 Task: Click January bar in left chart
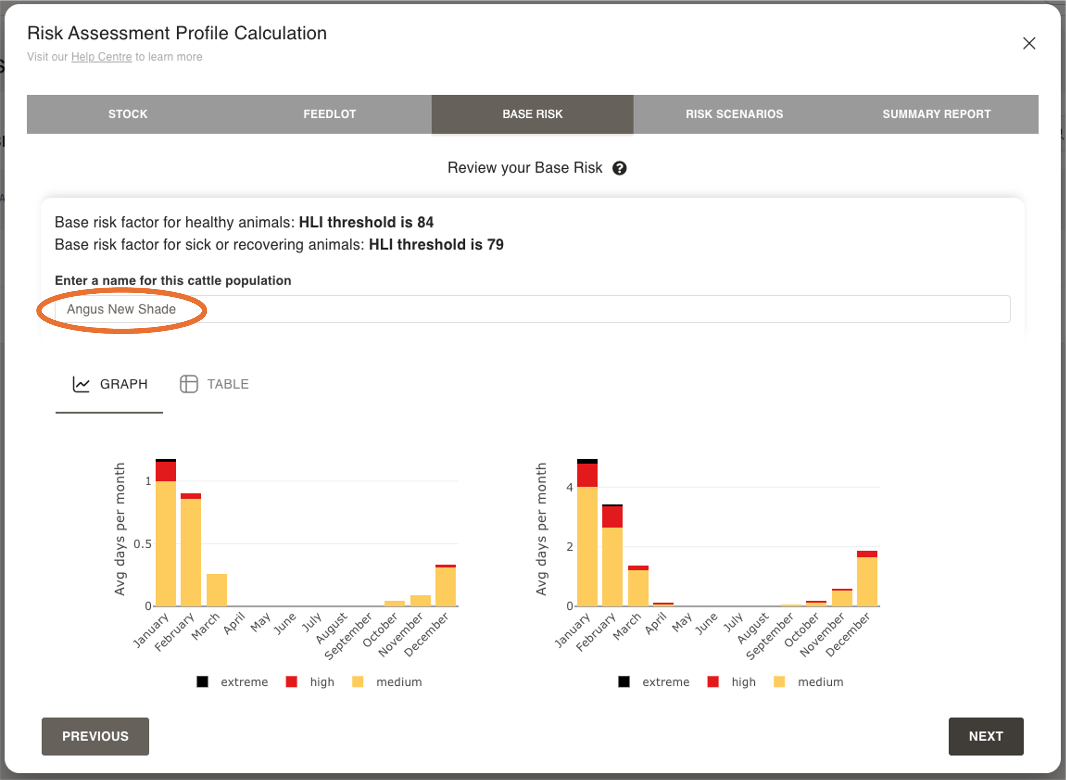[166, 543]
